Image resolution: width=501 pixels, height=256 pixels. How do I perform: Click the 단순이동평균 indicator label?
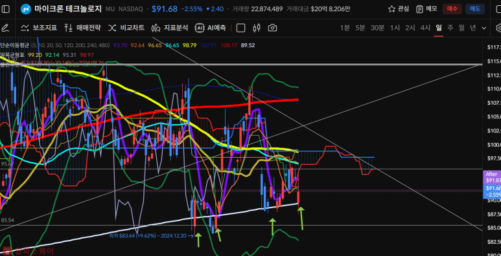pos(14,45)
